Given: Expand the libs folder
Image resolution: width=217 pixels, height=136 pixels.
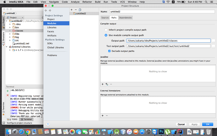Looking at the screenshot, I should 10,34.
